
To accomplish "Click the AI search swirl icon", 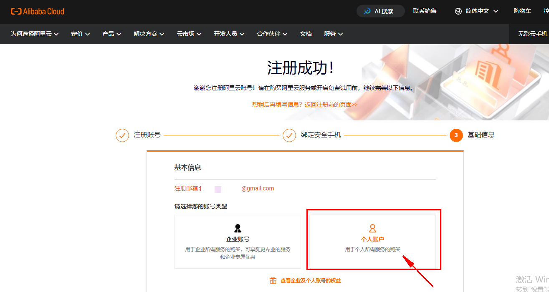I will click(367, 11).
